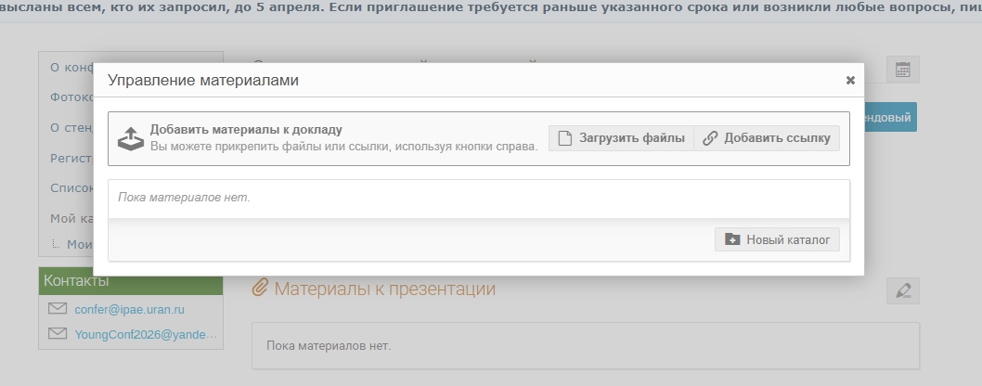Image resolution: width=982 pixels, height=386 pixels.
Task: Create a folder with "Новый каталог"
Action: [x=777, y=239]
